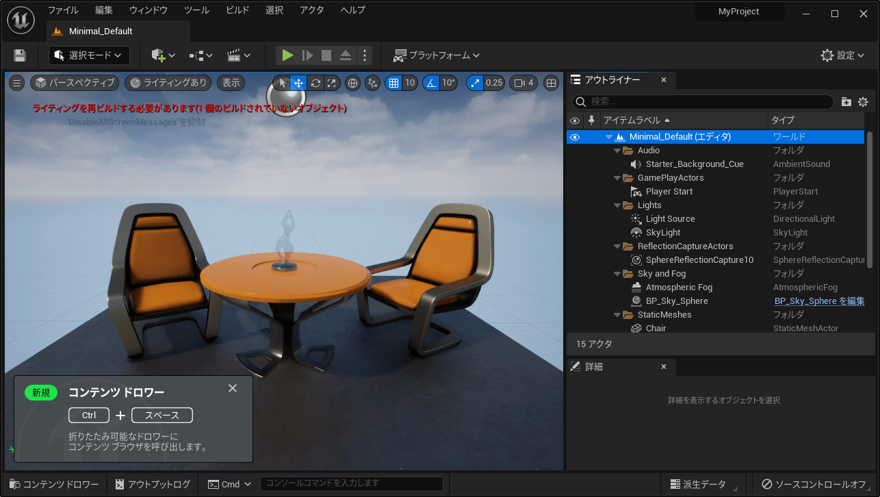
Task: Open the grid snap value 10 menu
Action: click(410, 83)
